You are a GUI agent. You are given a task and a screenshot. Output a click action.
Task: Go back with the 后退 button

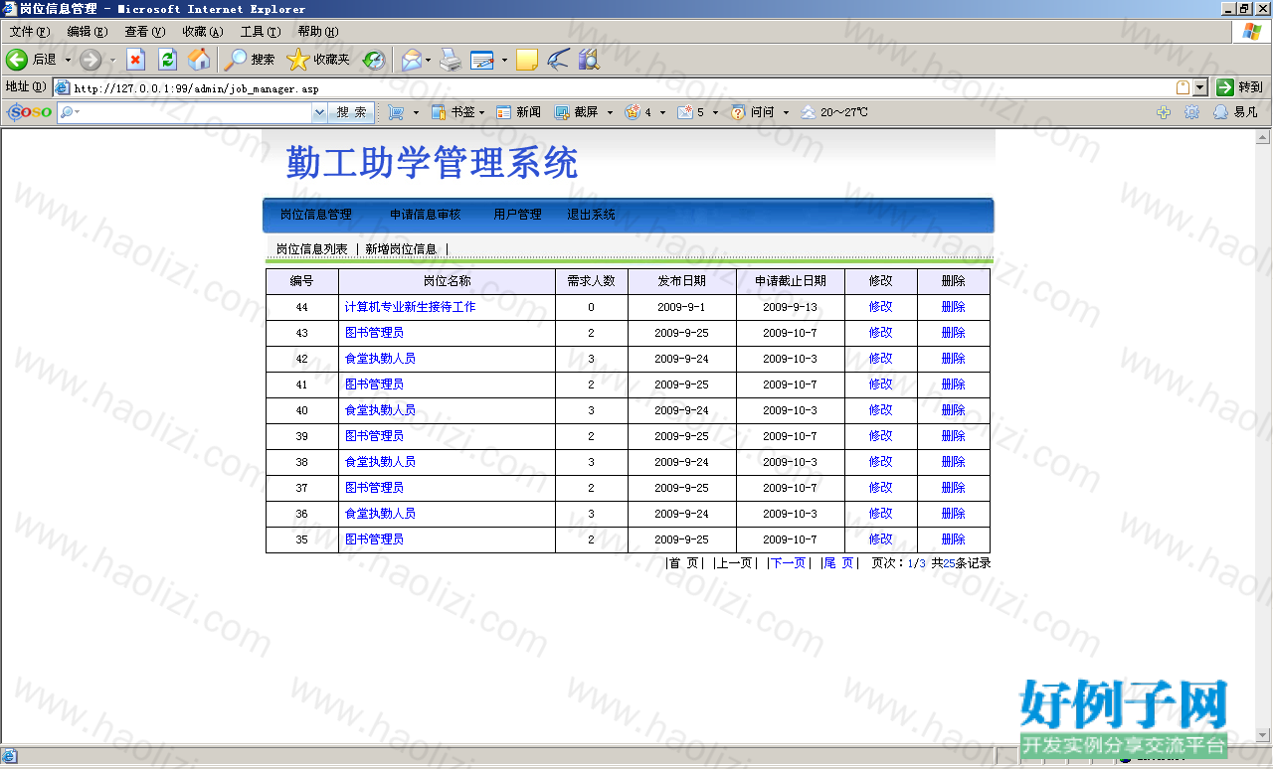coord(31,60)
